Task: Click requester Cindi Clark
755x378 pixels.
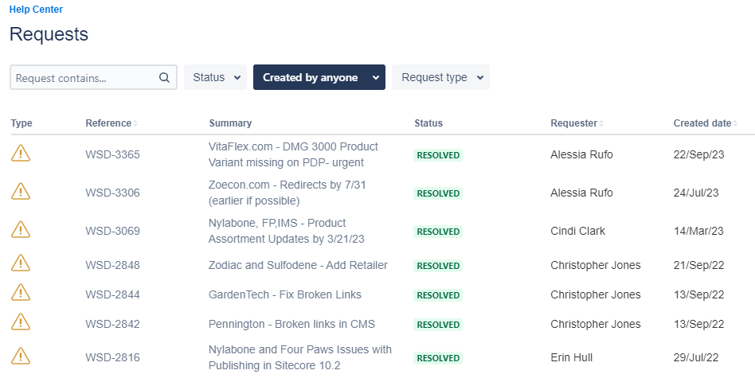Action: click(x=578, y=231)
